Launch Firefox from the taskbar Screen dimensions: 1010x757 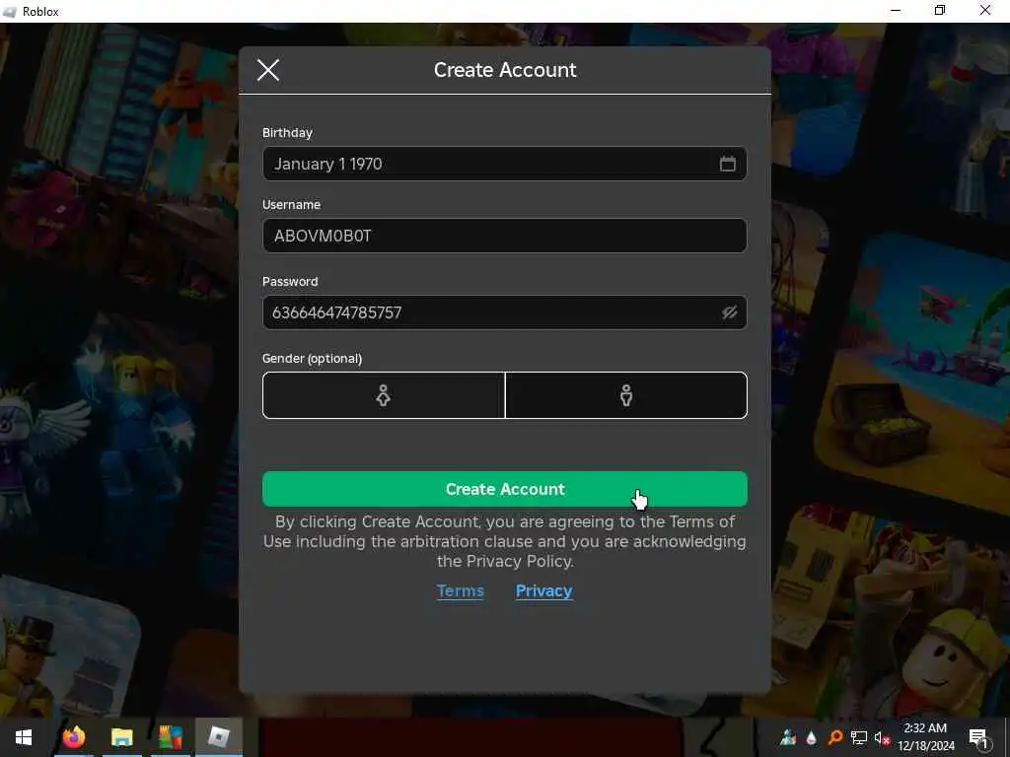pos(74,737)
